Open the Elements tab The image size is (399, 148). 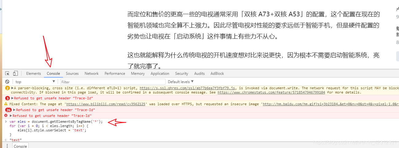click(x=33, y=74)
